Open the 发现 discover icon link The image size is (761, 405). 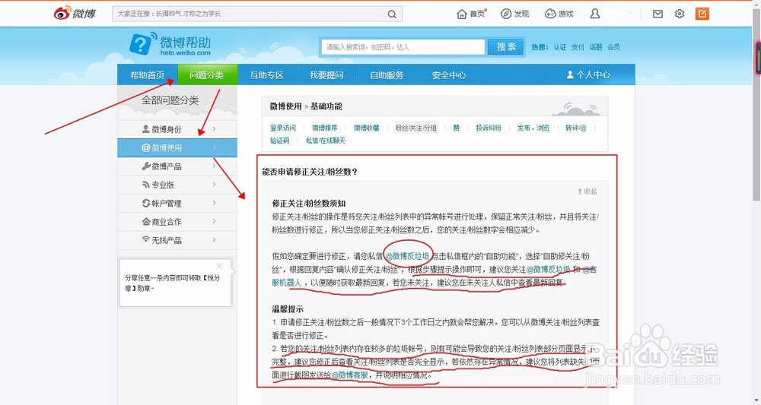pos(515,14)
